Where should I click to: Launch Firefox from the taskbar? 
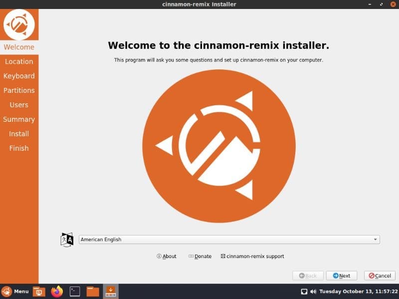point(57,292)
